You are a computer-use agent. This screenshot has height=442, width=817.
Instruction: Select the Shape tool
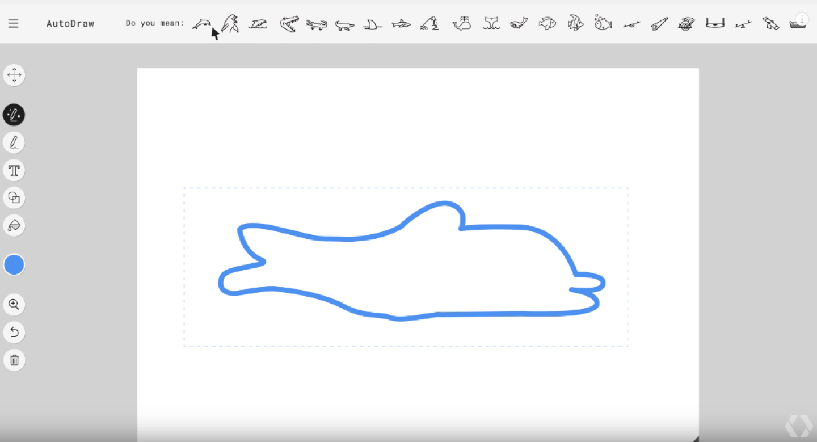pyautogui.click(x=14, y=197)
